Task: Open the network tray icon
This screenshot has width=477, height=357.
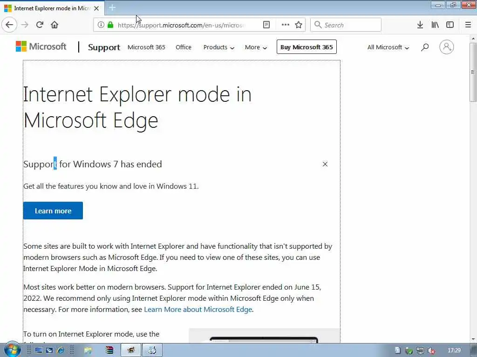Action: (x=420, y=350)
